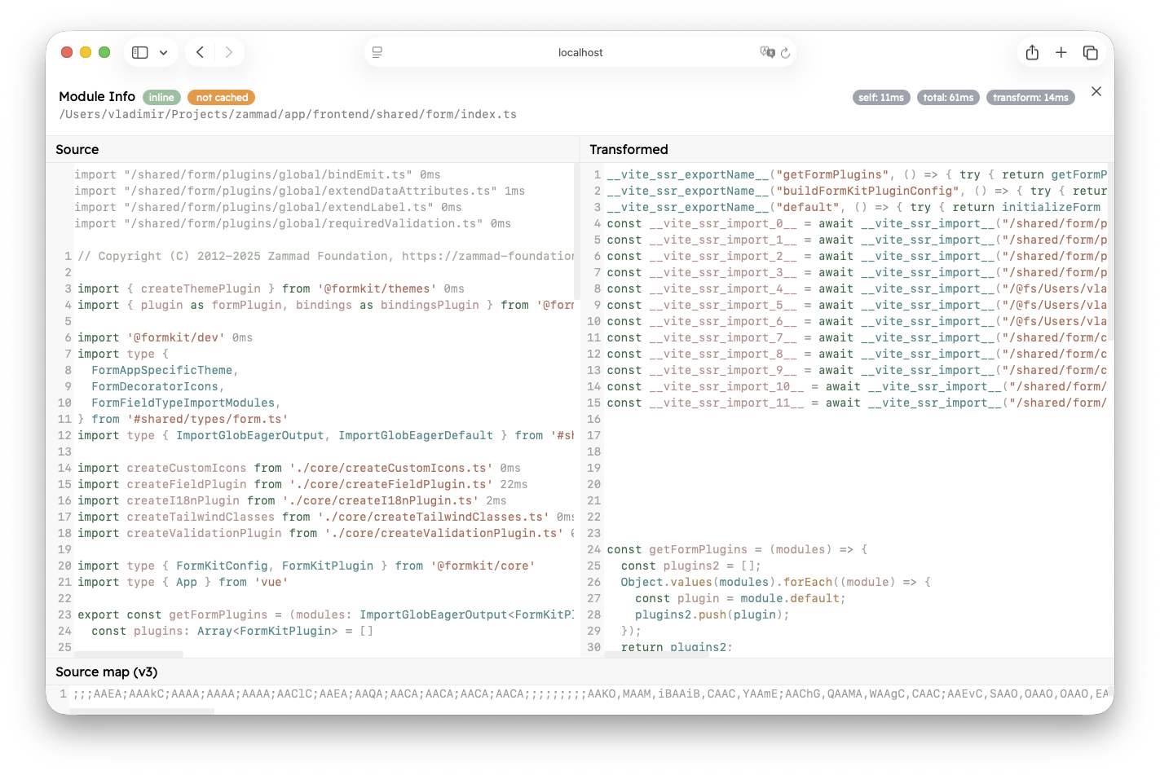Click the localhost address bar
The height and width of the screenshot is (775, 1160).
click(580, 52)
